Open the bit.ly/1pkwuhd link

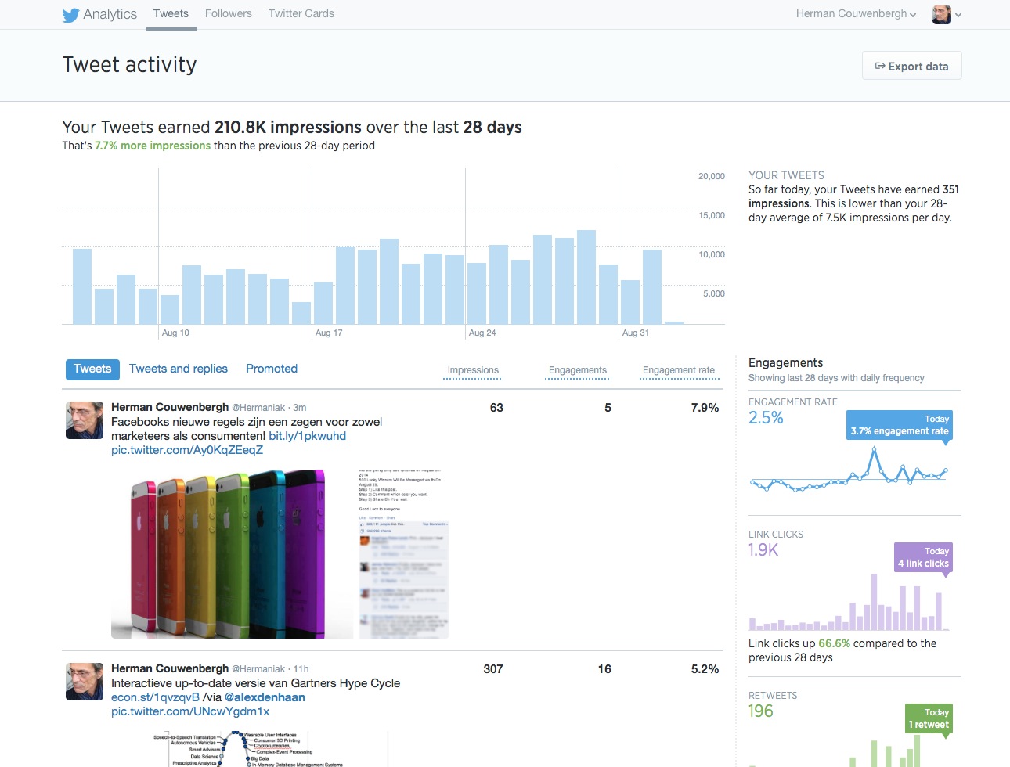point(307,436)
